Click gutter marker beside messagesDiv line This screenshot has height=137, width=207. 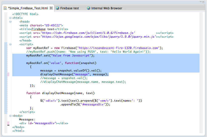coord(8,123)
